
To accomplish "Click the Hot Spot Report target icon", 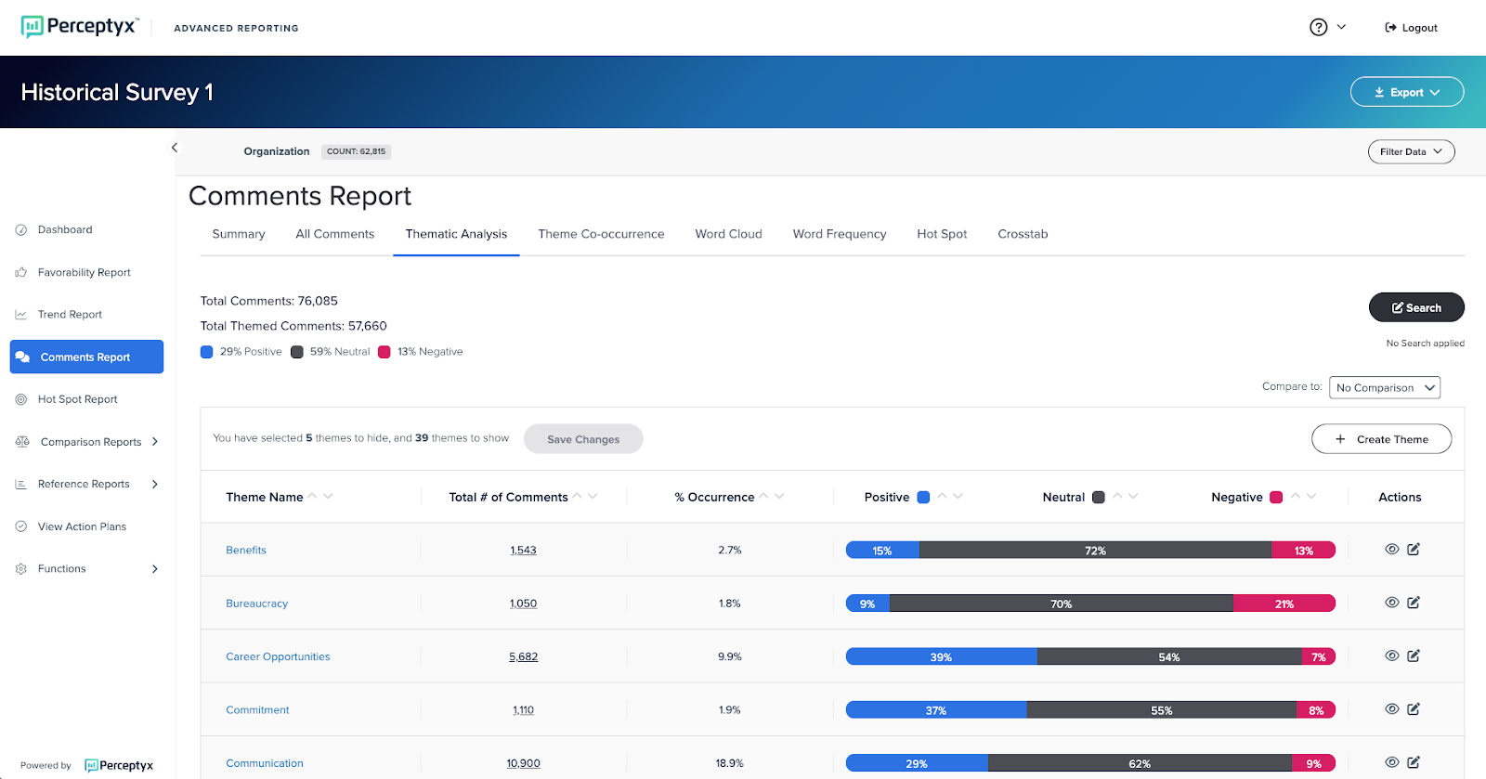I will (x=20, y=400).
